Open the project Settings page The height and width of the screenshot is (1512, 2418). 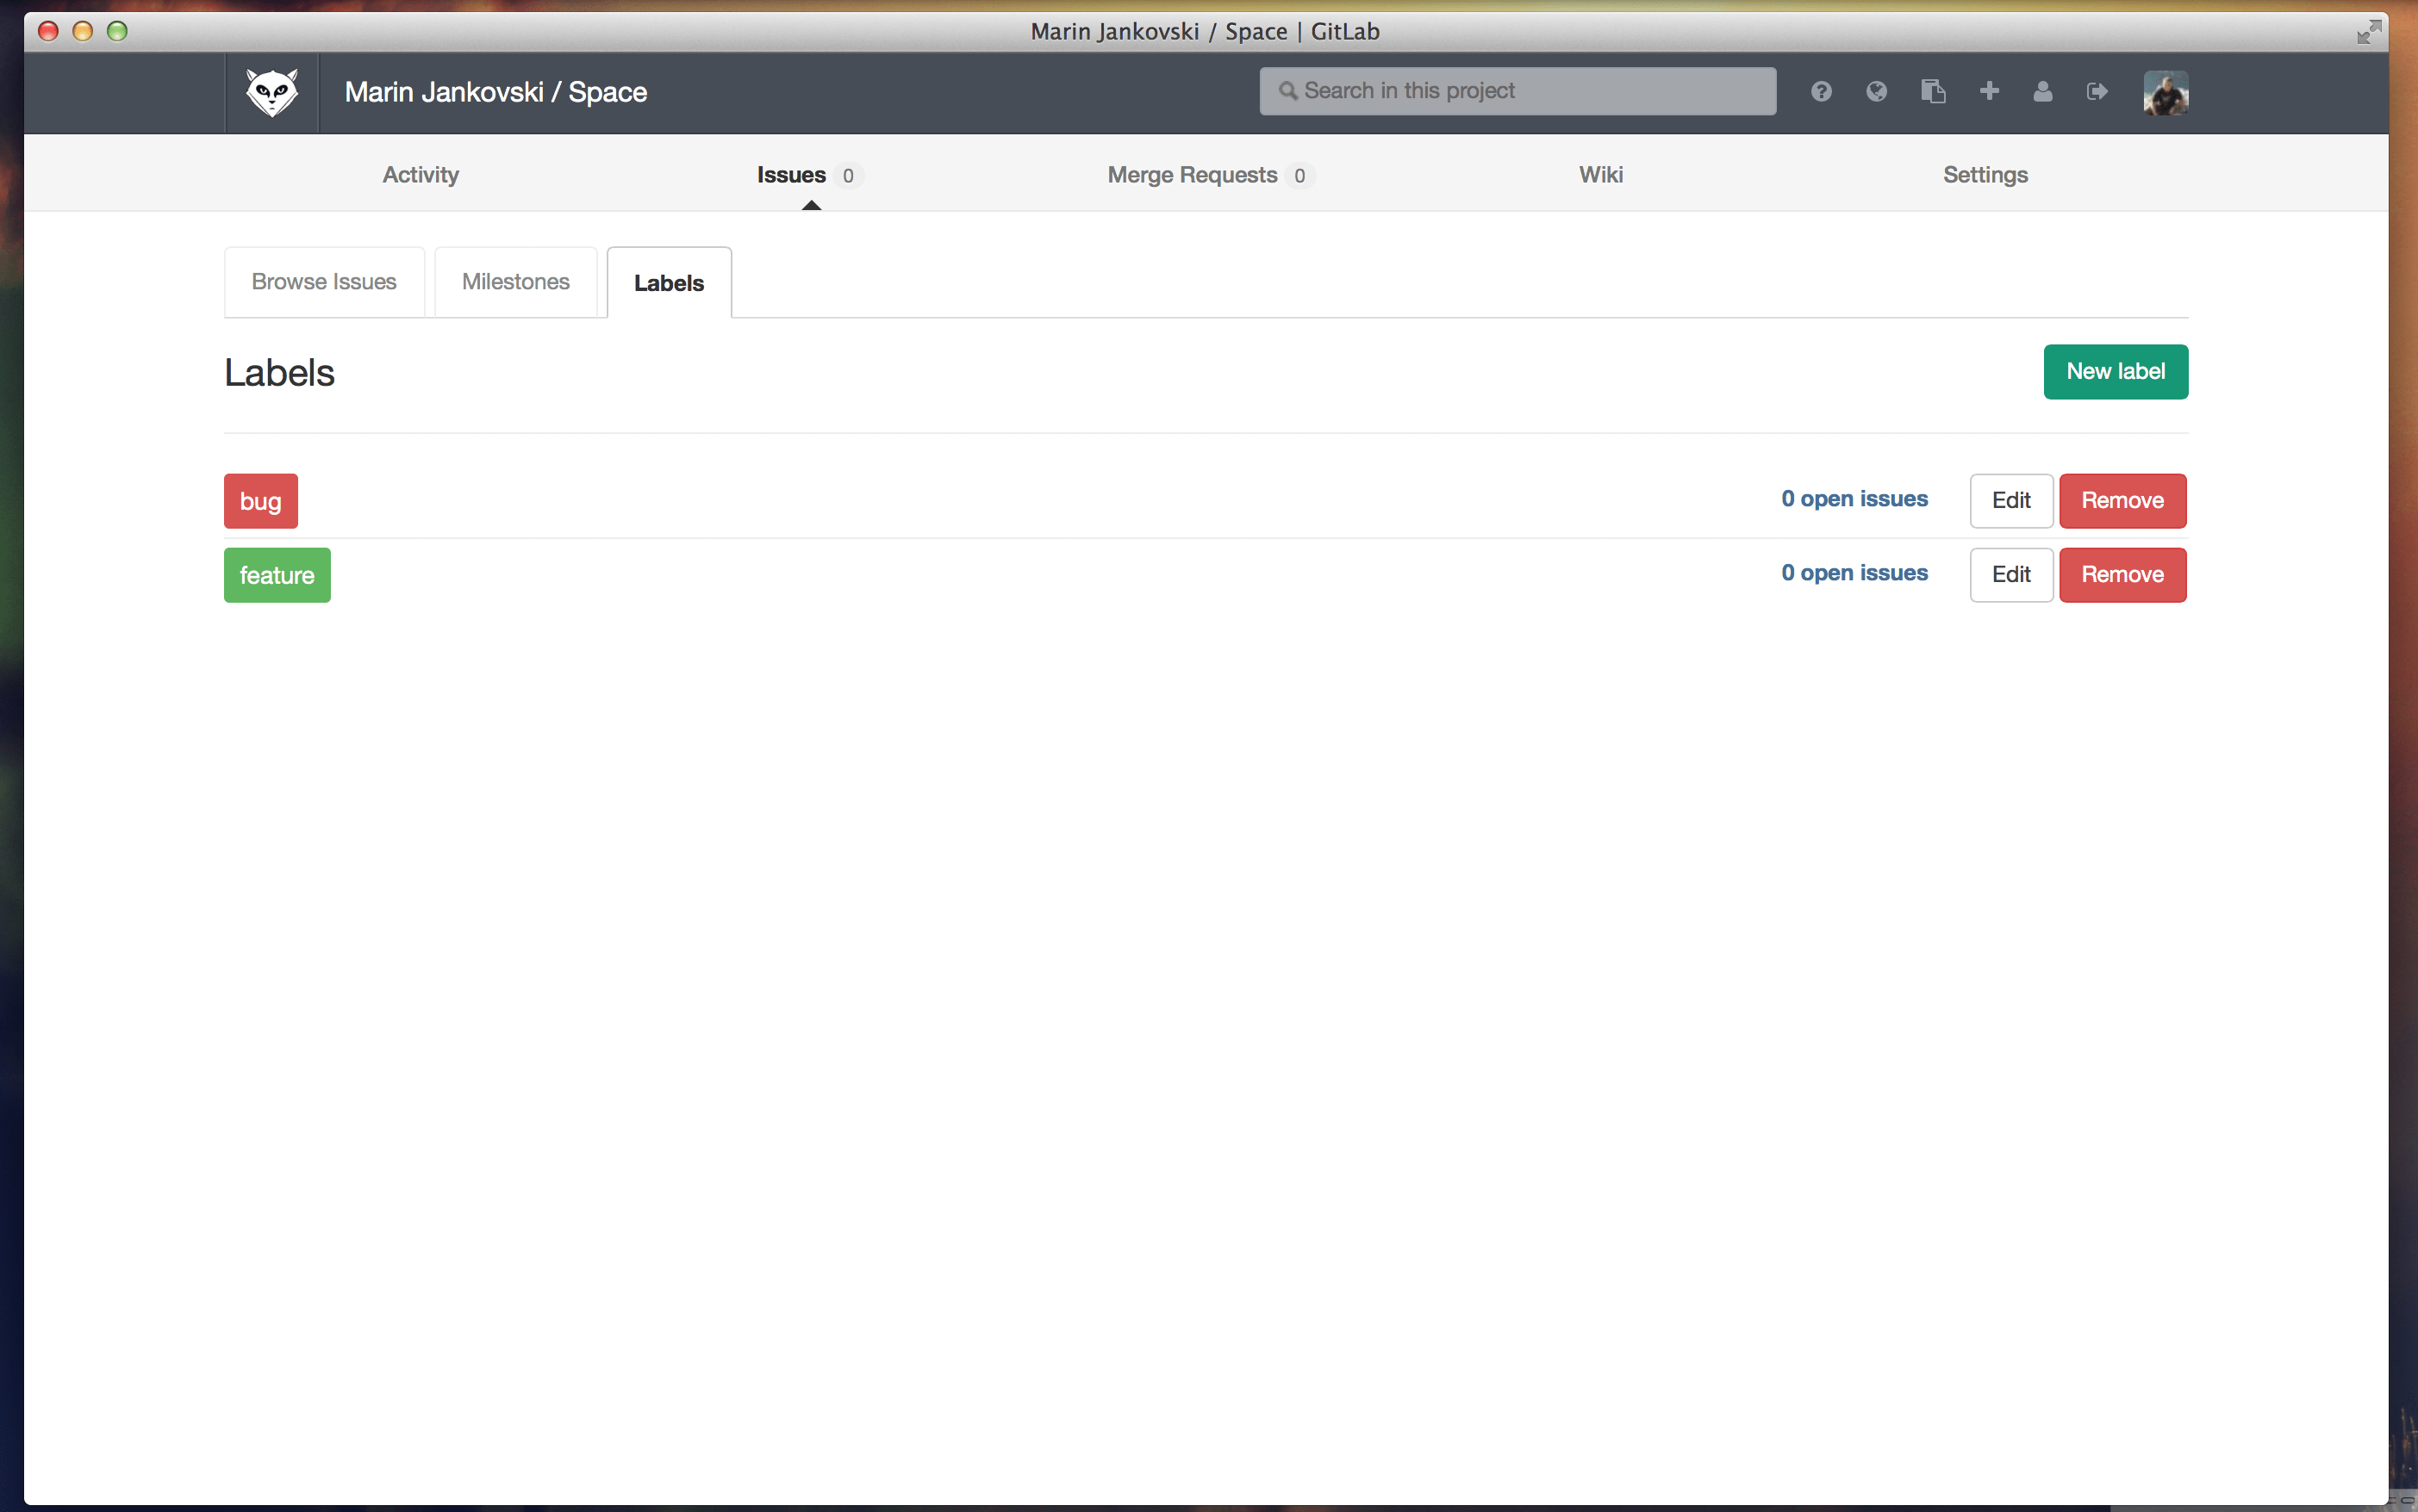click(x=1985, y=174)
